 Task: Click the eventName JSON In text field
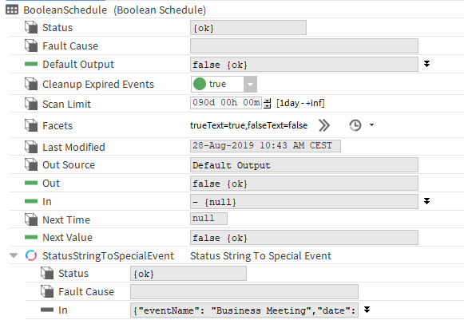pyautogui.click(x=244, y=310)
